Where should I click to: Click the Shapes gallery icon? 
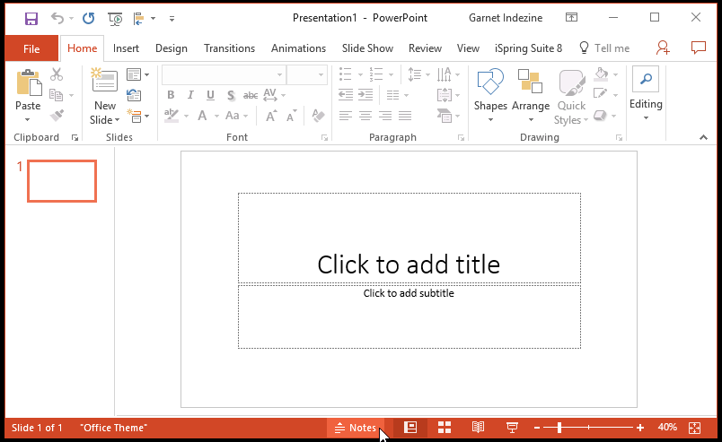[490, 81]
